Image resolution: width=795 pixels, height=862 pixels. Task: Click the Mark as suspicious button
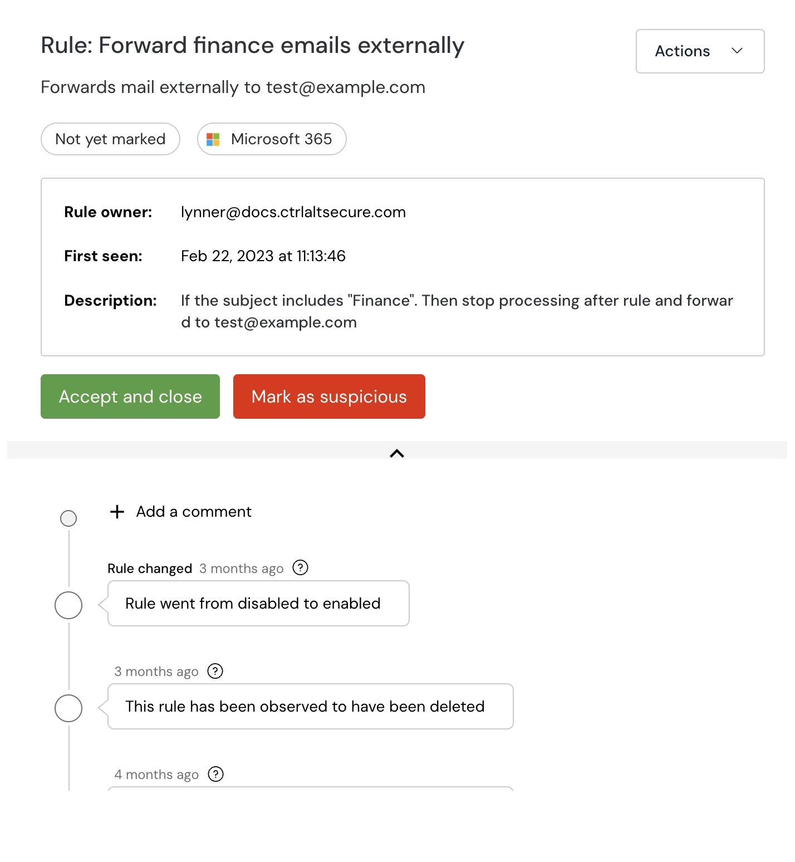[328, 396]
